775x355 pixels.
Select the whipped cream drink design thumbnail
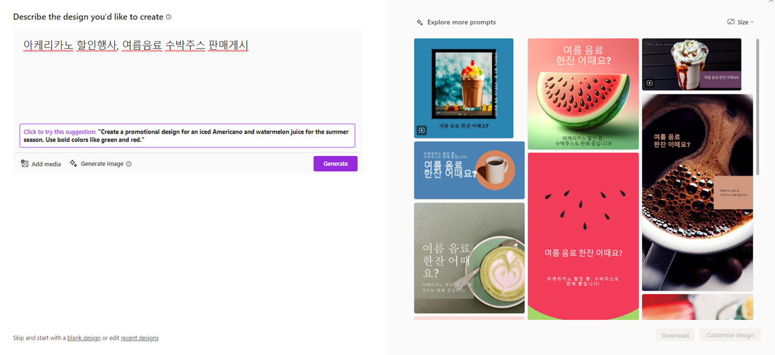click(691, 64)
